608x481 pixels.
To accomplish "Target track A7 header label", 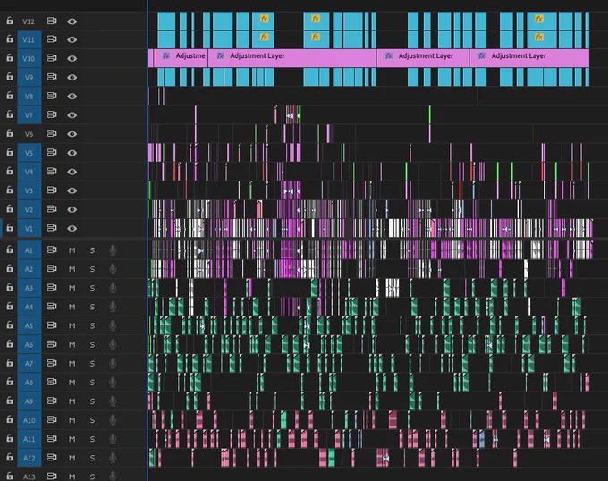I will coord(30,364).
